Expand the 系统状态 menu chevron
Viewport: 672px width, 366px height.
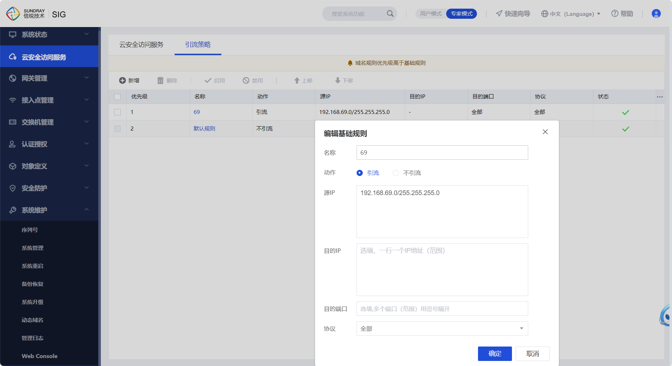(x=86, y=34)
